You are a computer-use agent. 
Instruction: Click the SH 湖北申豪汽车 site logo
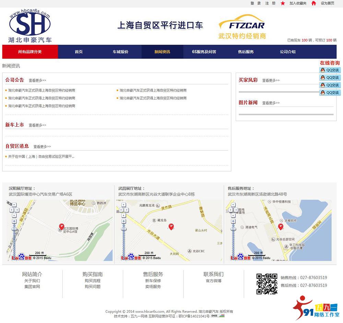pos(30,25)
